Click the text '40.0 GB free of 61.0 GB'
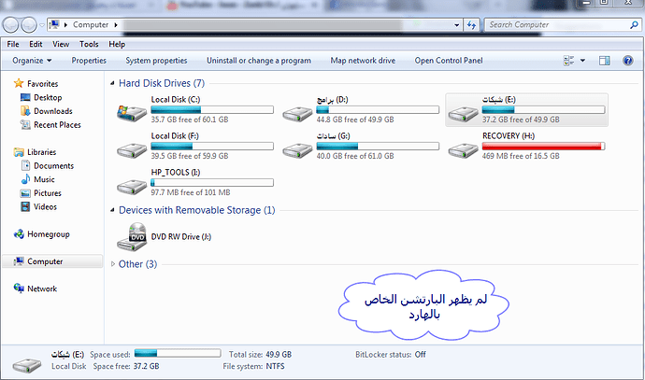The height and width of the screenshot is (380, 645). [x=355, y=156]
